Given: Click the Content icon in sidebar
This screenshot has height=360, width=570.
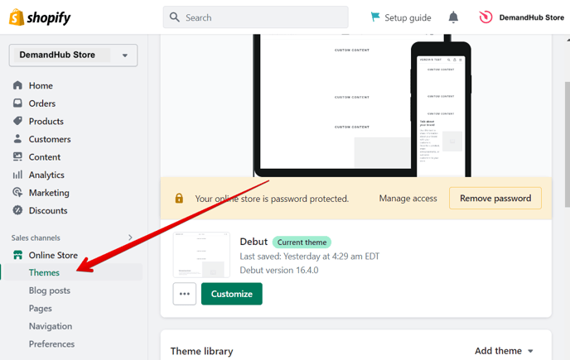Looking at the screenshot, I should [17, 156].
